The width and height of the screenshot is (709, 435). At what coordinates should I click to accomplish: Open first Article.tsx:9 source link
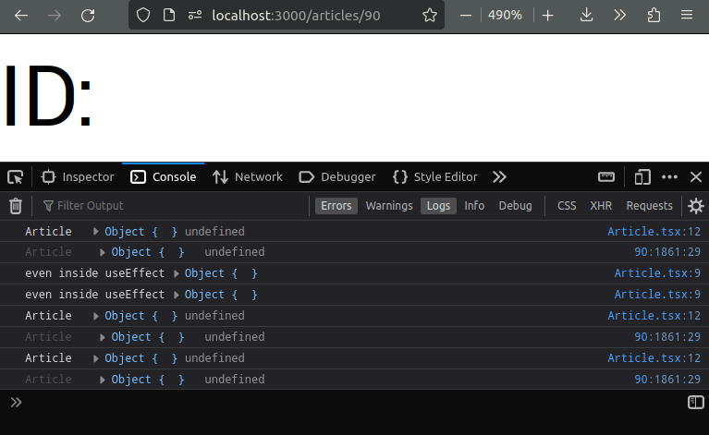pos(657,273)
